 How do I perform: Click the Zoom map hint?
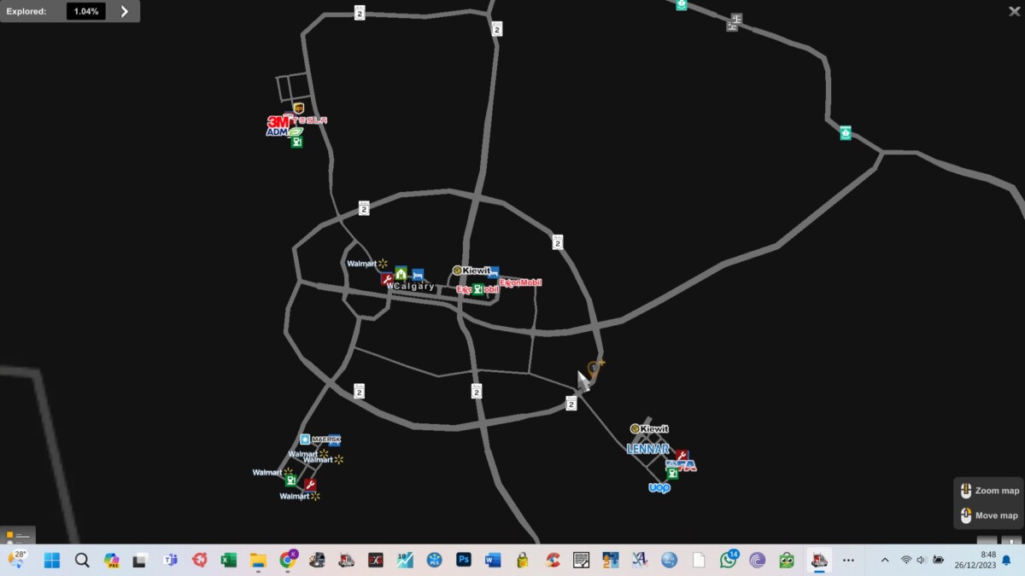pyautogui.click(x=988, y=491)
